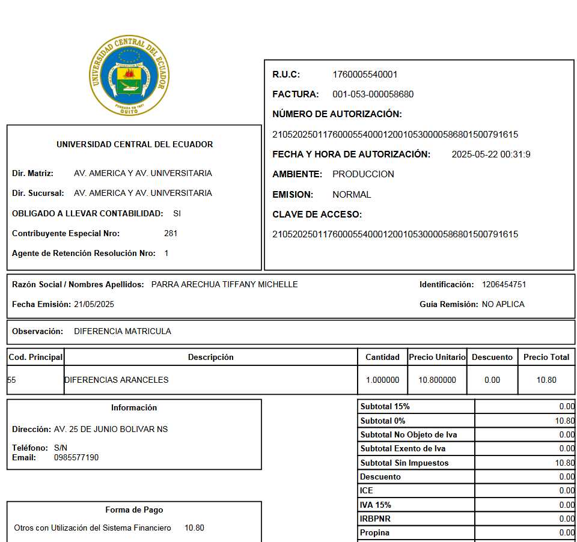Viewport: 577px width, 542px height.
Task: Click the unit price cell 10.800000
Action: tap(437, 380)
